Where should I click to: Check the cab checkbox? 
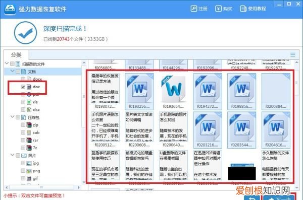[23, 132]
